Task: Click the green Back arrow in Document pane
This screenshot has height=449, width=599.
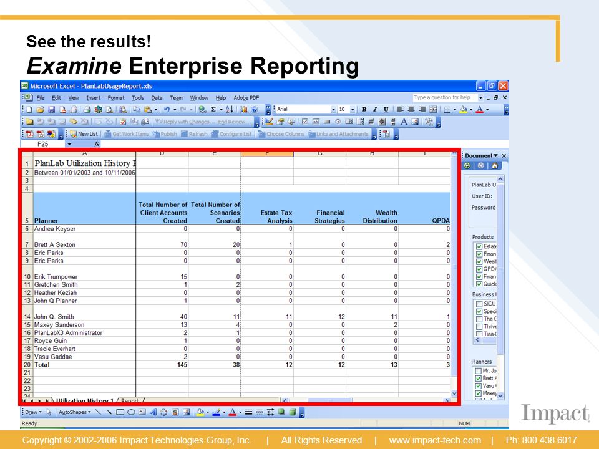Action: tap(467, 166)
